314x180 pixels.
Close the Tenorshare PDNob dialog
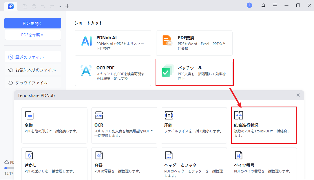(298, 95)
